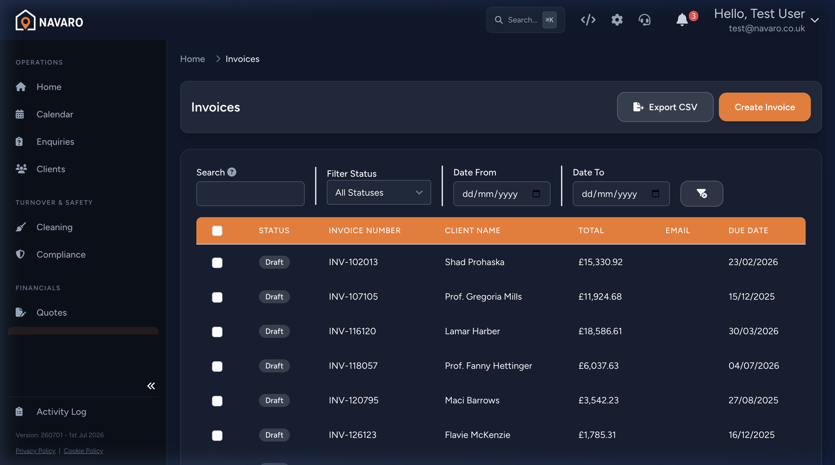Click the Navaro logo
Screen dimensions: 835x465
(x=49, y=21)
